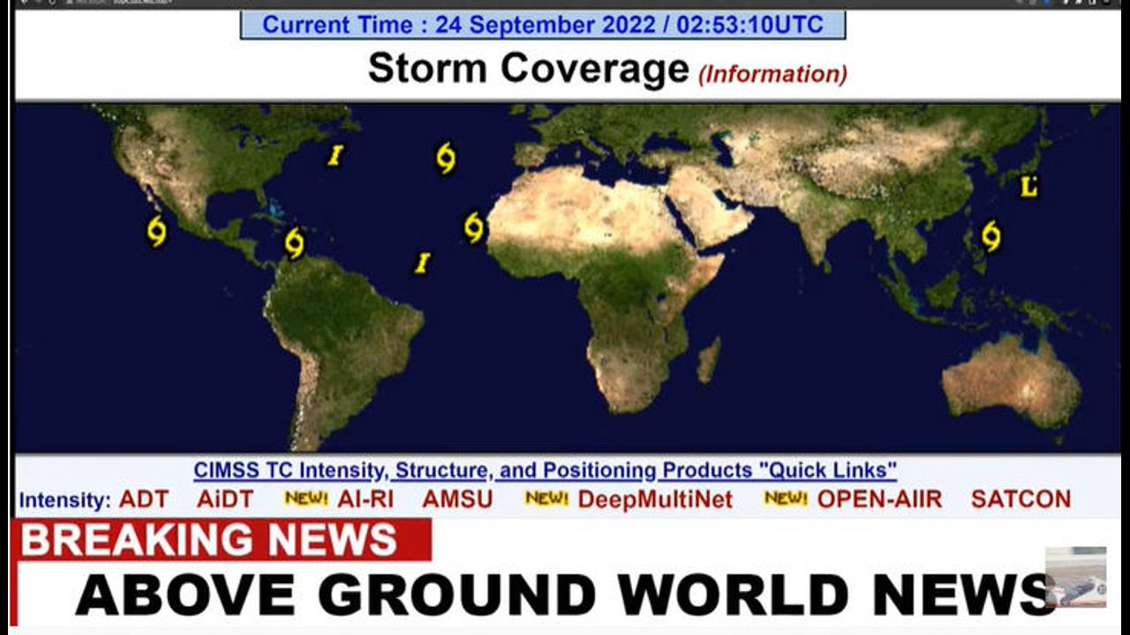Open the ADT intensity product
This screenshot has height=635, width=1130.
coord(144,499)
